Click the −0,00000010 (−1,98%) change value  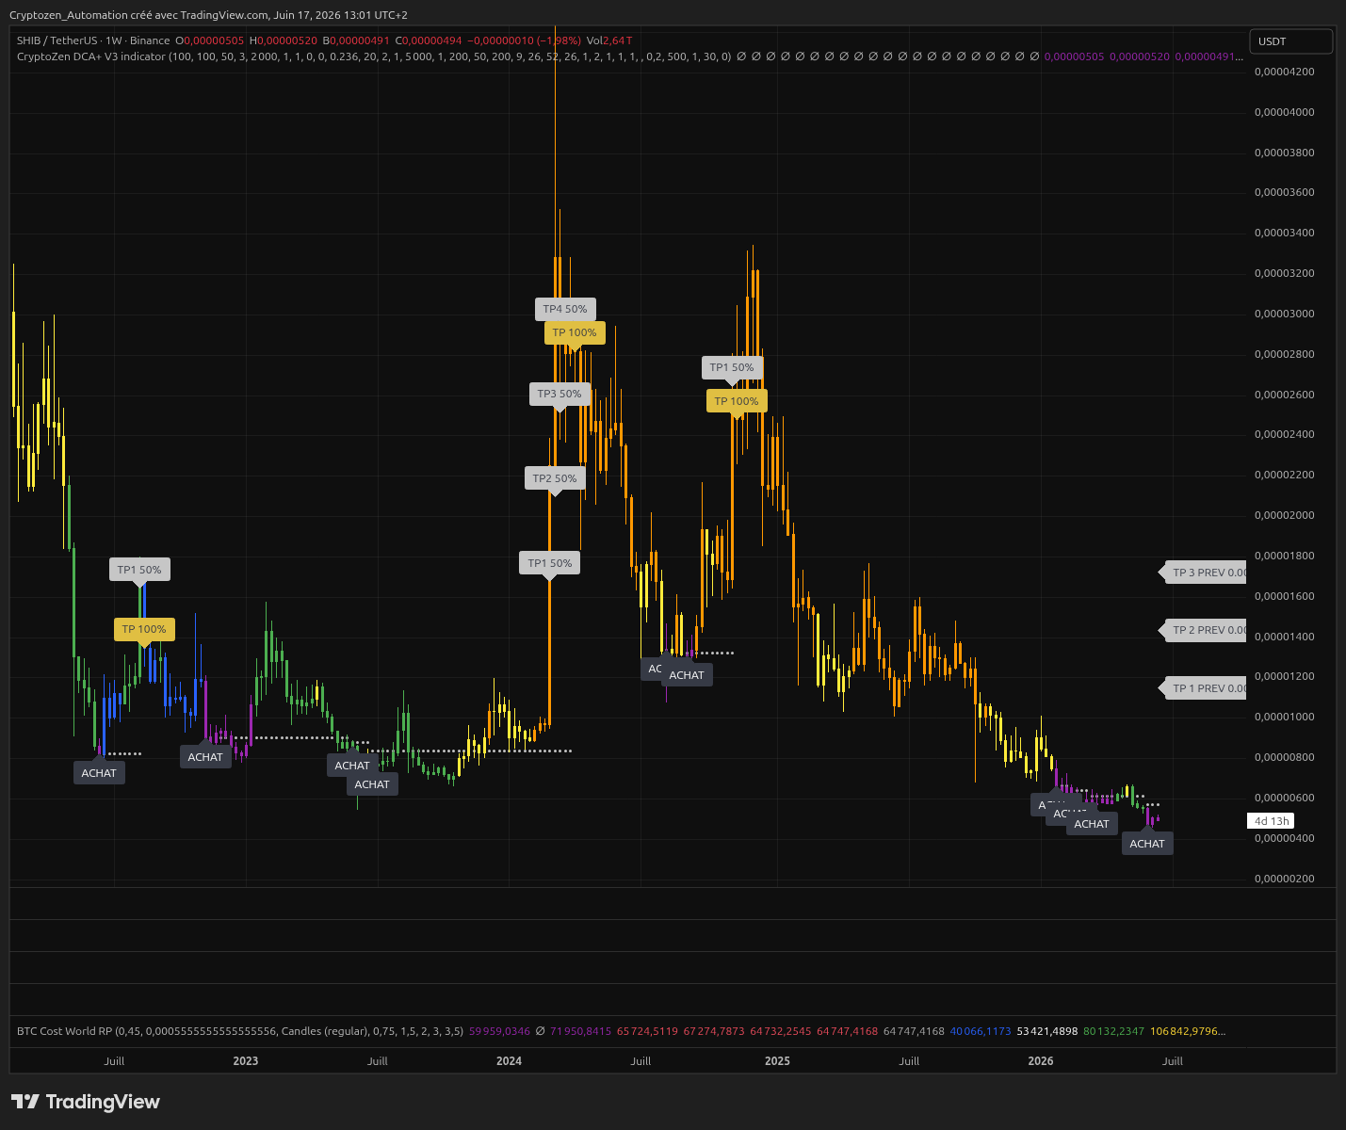pos(525,40)
